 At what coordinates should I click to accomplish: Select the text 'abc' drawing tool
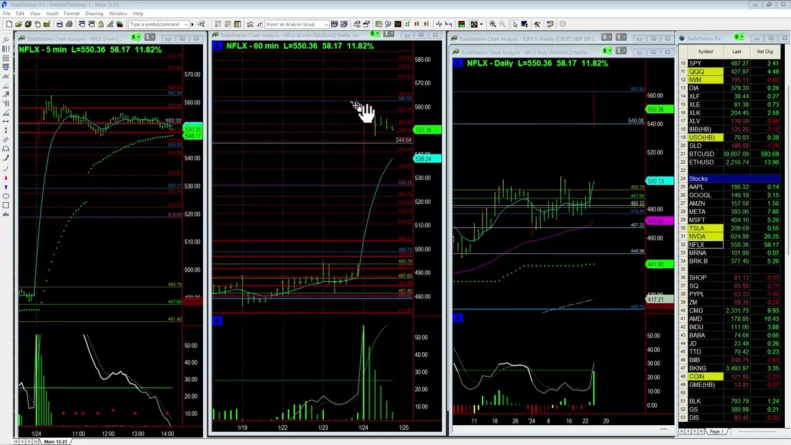6,214
